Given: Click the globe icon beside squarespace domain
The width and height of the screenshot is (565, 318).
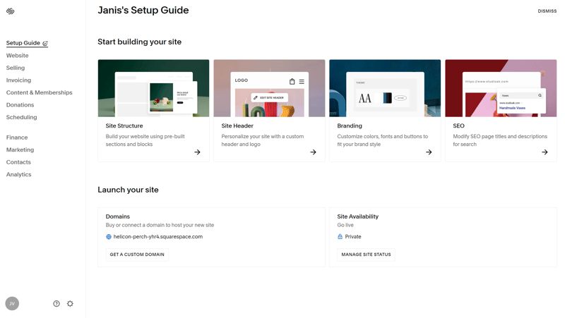Looking at the screenshot, I should coord(109,237).
